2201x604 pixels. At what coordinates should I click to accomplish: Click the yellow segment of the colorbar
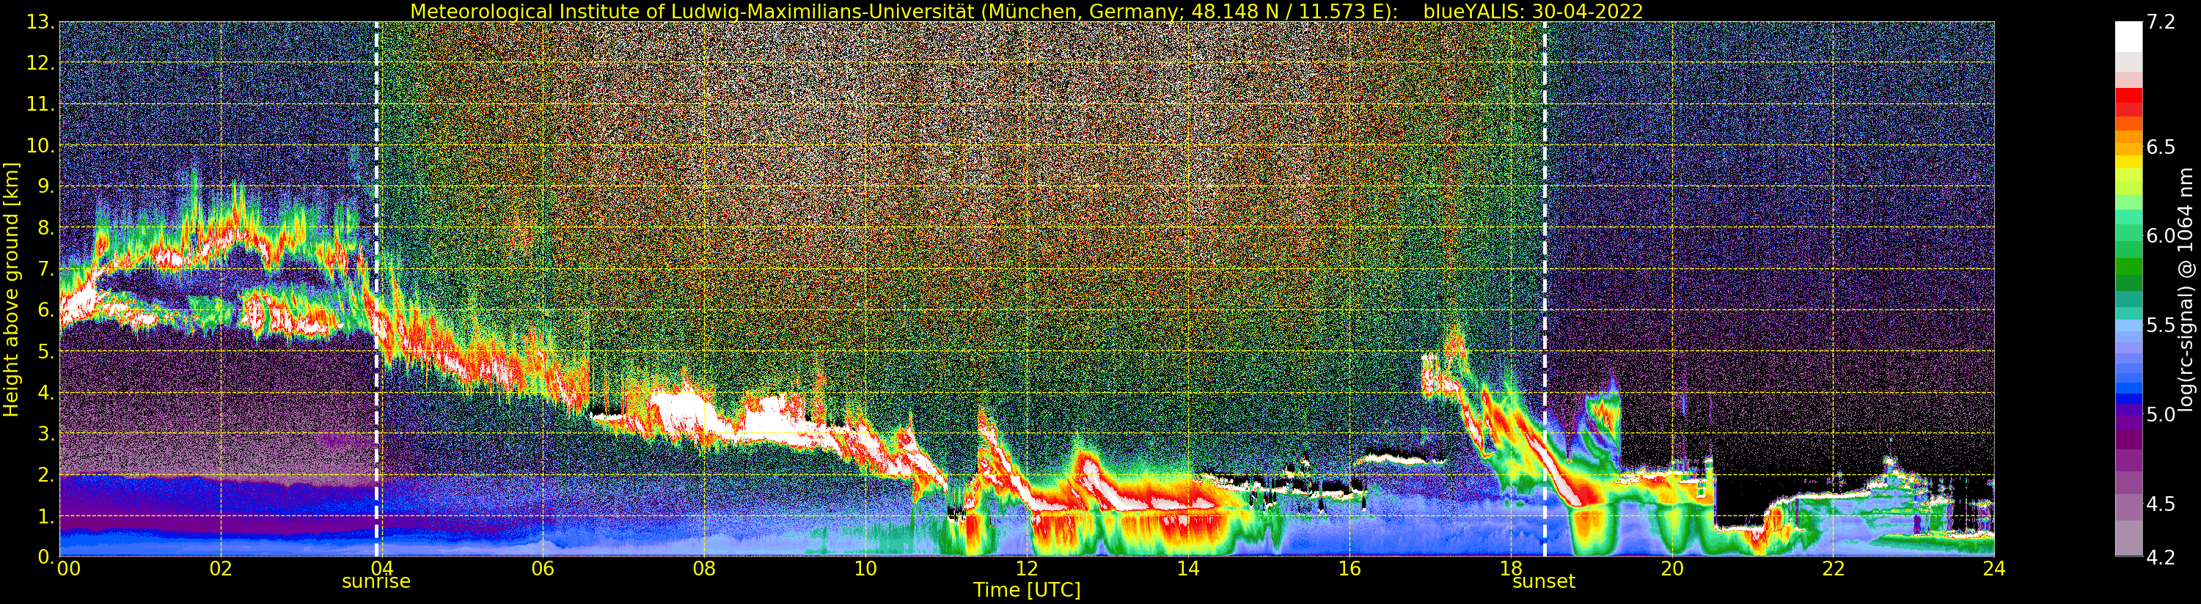click(2128, 162)
